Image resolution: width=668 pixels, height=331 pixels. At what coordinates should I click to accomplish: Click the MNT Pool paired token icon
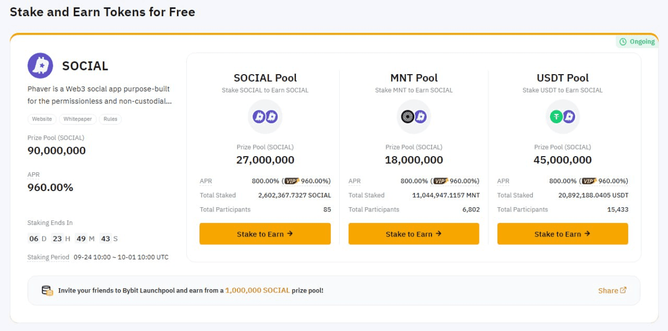point(414,116)
